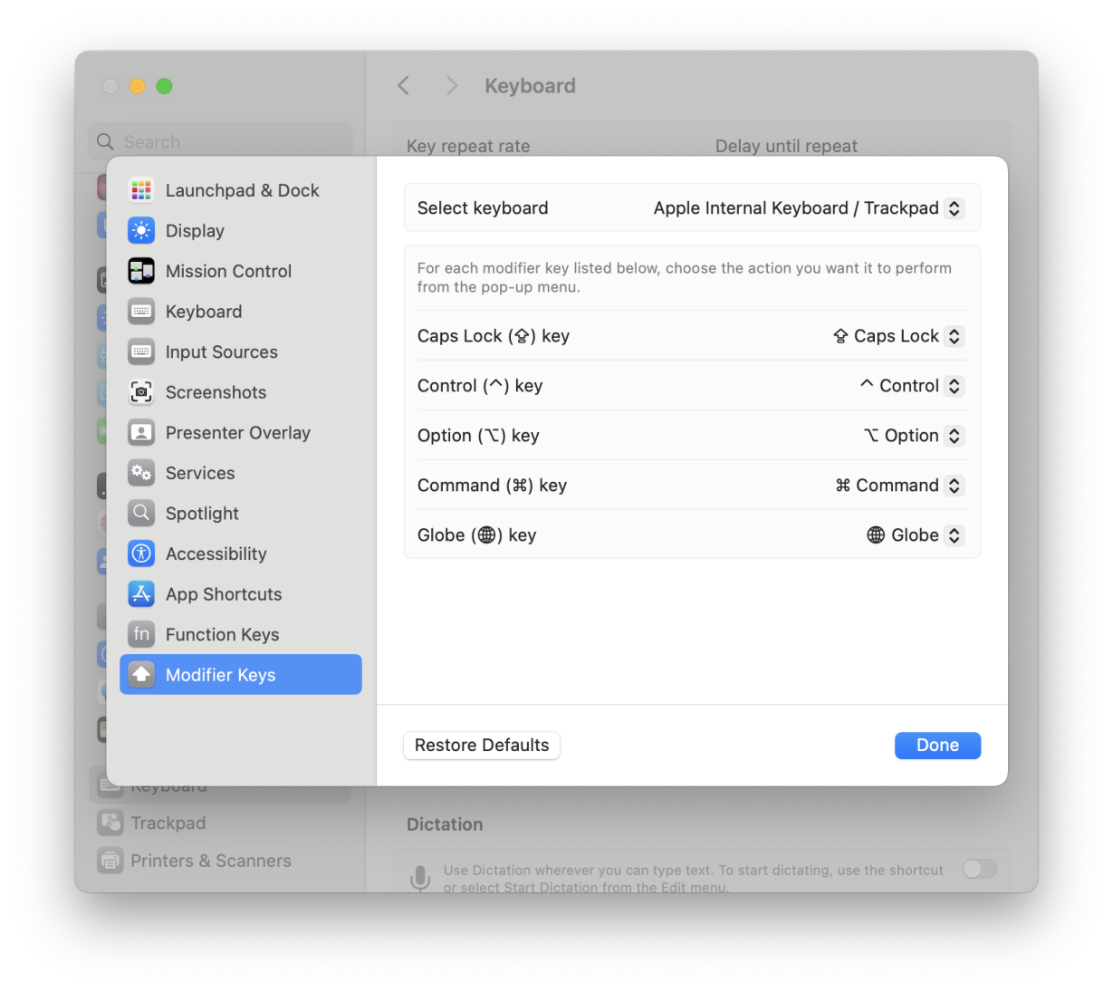The image size is (1113, 992).
Task: Select the Presenter Overlay icon
Action: click(x=141, y=433)
